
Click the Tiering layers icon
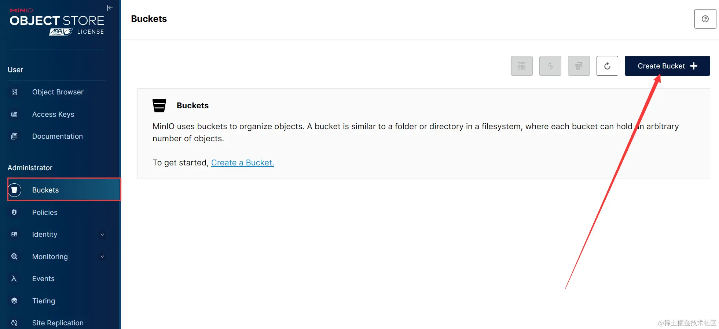(14, 301)
